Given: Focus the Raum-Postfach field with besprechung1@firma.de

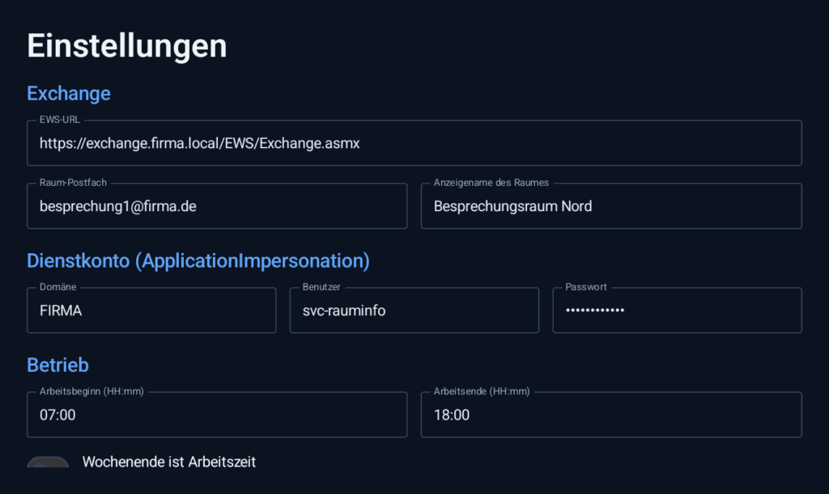Looking at the screenshot, I should pos(217,206).
